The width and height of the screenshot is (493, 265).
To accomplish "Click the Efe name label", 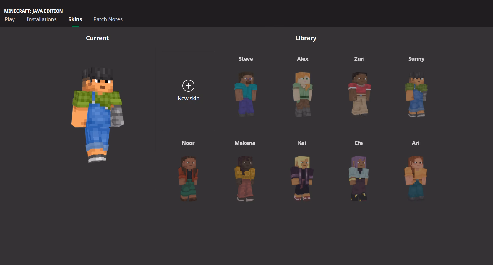I will (x=359, y=143).
